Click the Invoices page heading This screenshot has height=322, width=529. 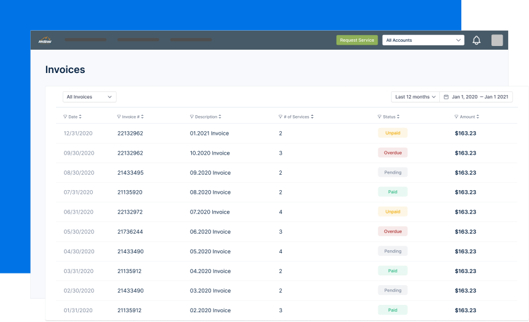(65, 70)
